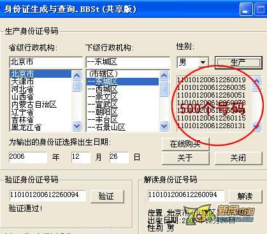Select generated number 110101200612260019
The image size is (267, 234).
(x=212, y=80)
